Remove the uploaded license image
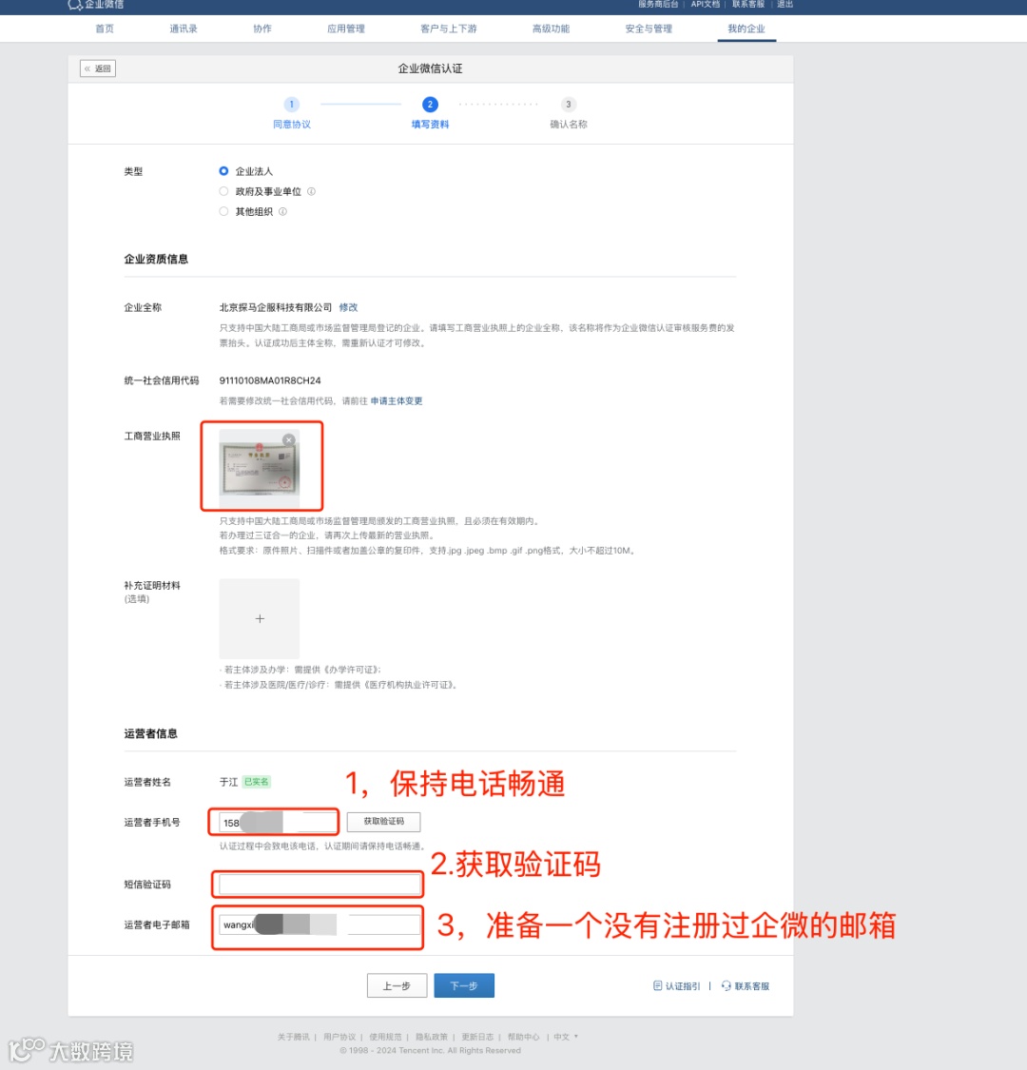This screenshot has height=1070, width=1027. point(289,440)
